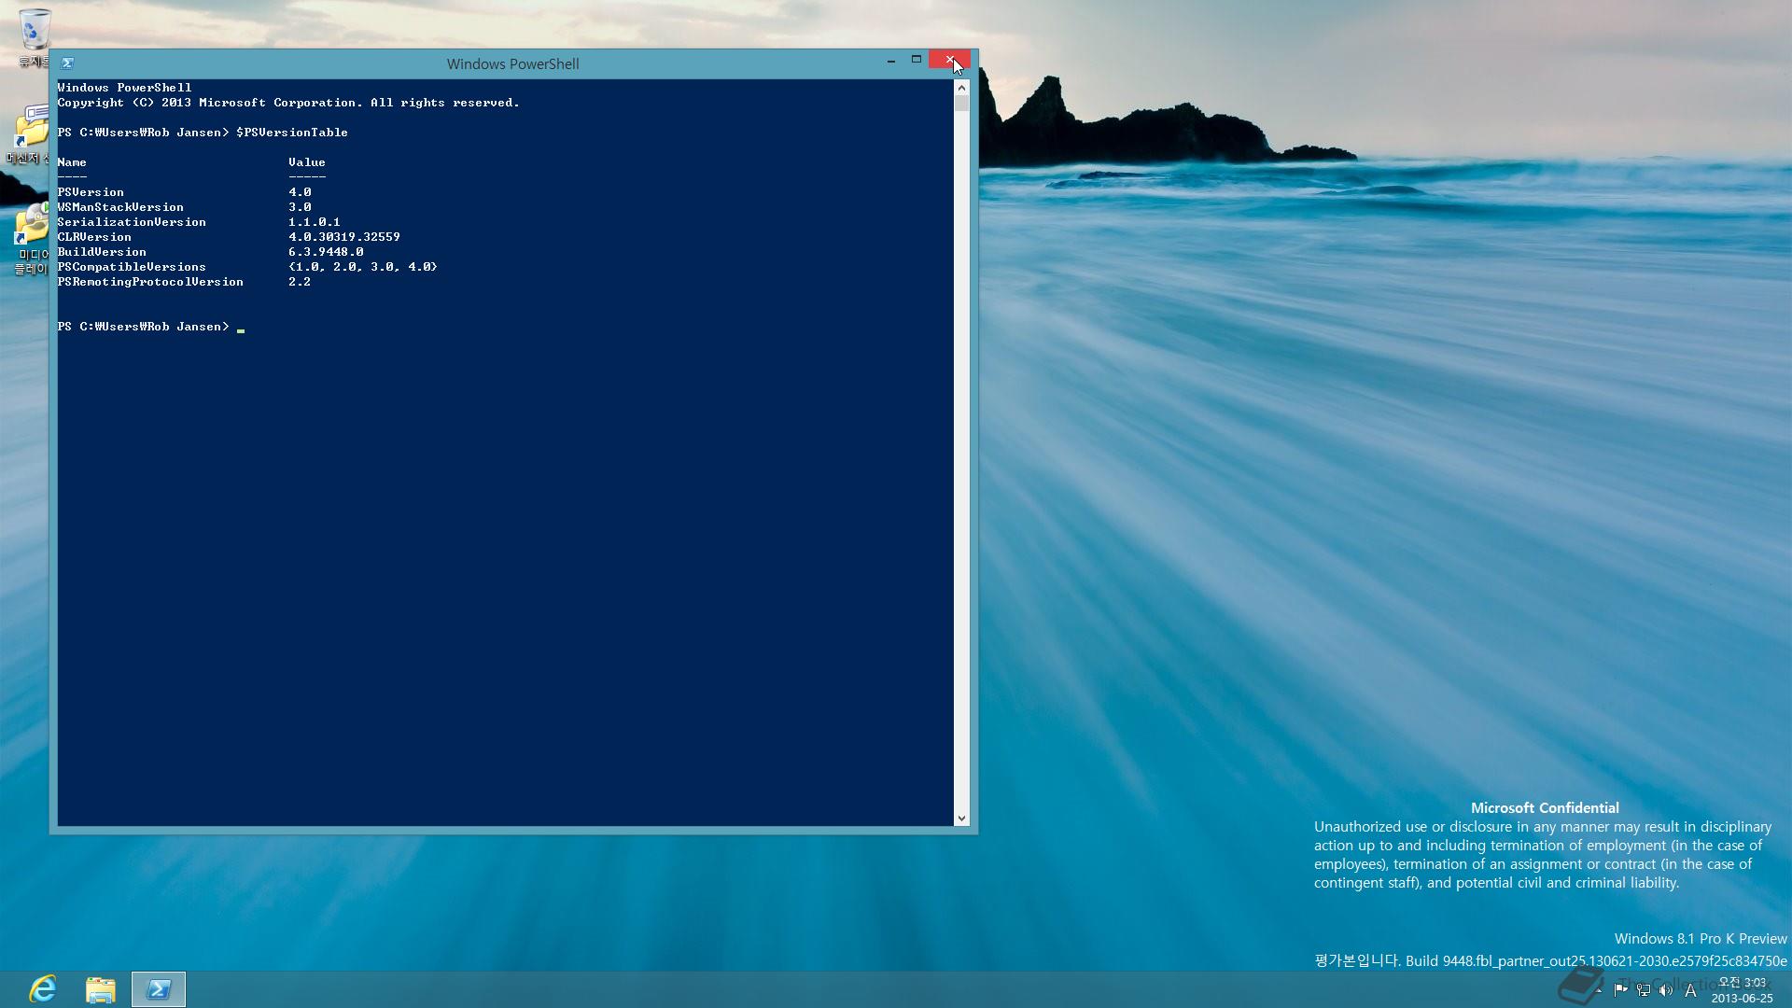Minimize the Windows PowerShell window
Image resolution: width=1792 pixels, height=1008 pixels.
(x=890, y=60)
